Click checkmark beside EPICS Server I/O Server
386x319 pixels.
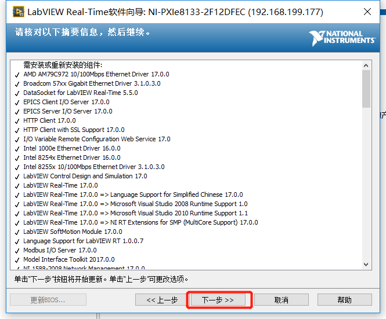coord(17,112)
